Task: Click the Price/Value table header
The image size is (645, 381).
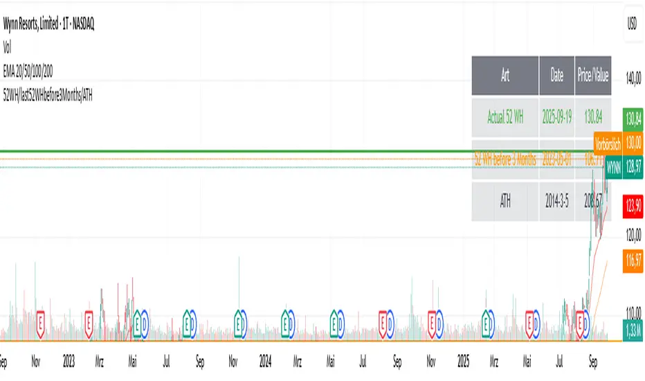Action: coord(593,76)
